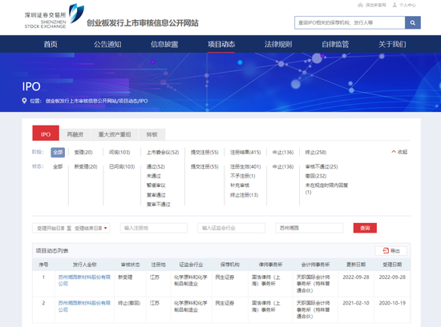Image resolution: width=441 pixels, height=327 pixels.
Task: Filter by status 注册生效(401)
Action: point(245,166)
